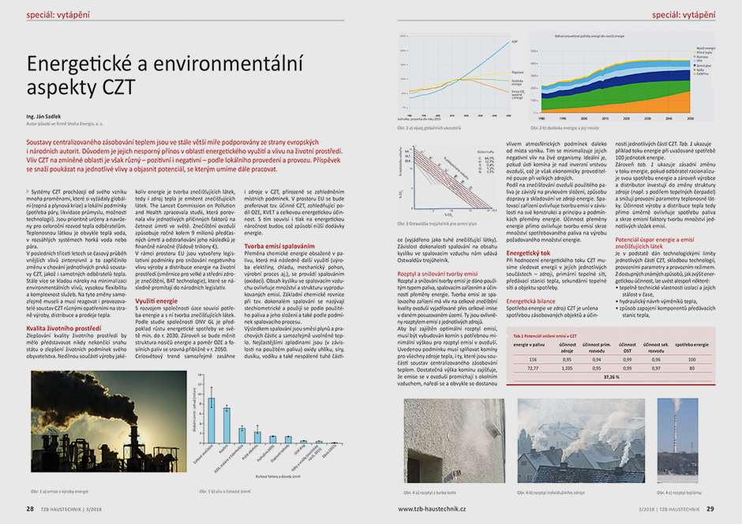Open the tall heating plant chimney photo
Image resolution: width=742 pixels, height=524 pixels.
(x=677, y=441)
